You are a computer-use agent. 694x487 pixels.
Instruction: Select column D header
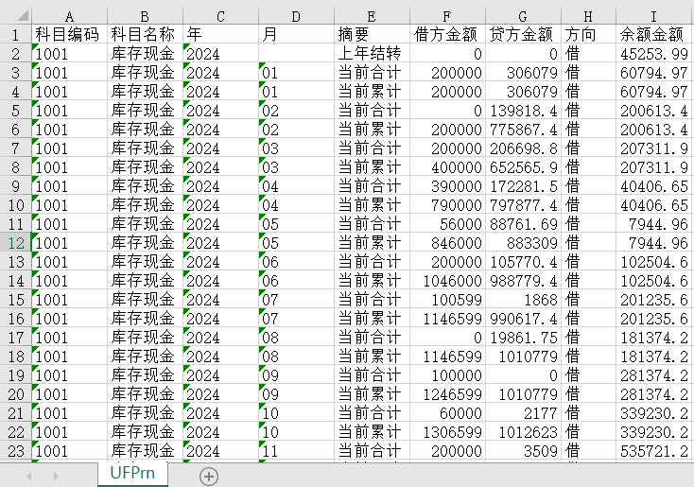pos(297,16)
